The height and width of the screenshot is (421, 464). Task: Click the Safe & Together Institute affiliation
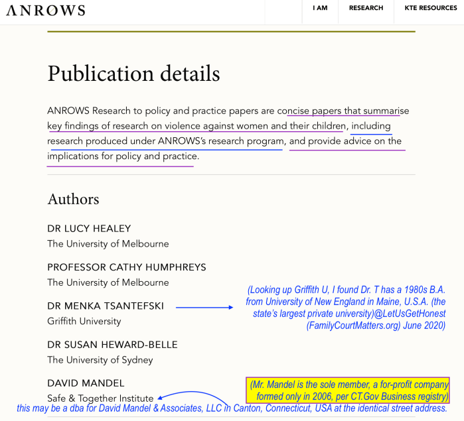point(100,398)
